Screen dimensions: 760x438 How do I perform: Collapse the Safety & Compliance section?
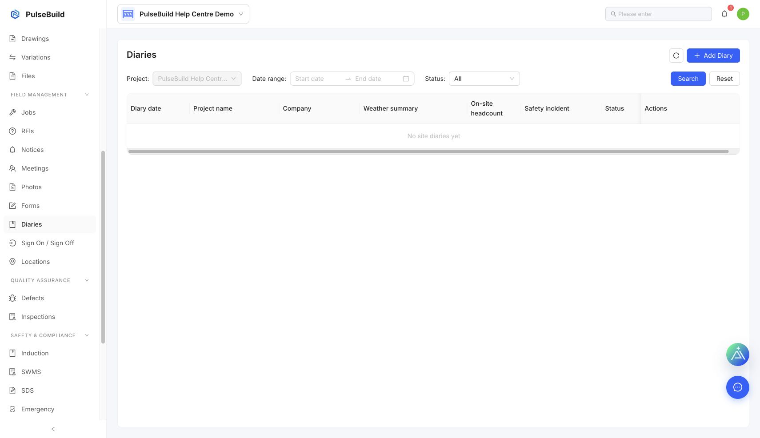tap(87, 335)
